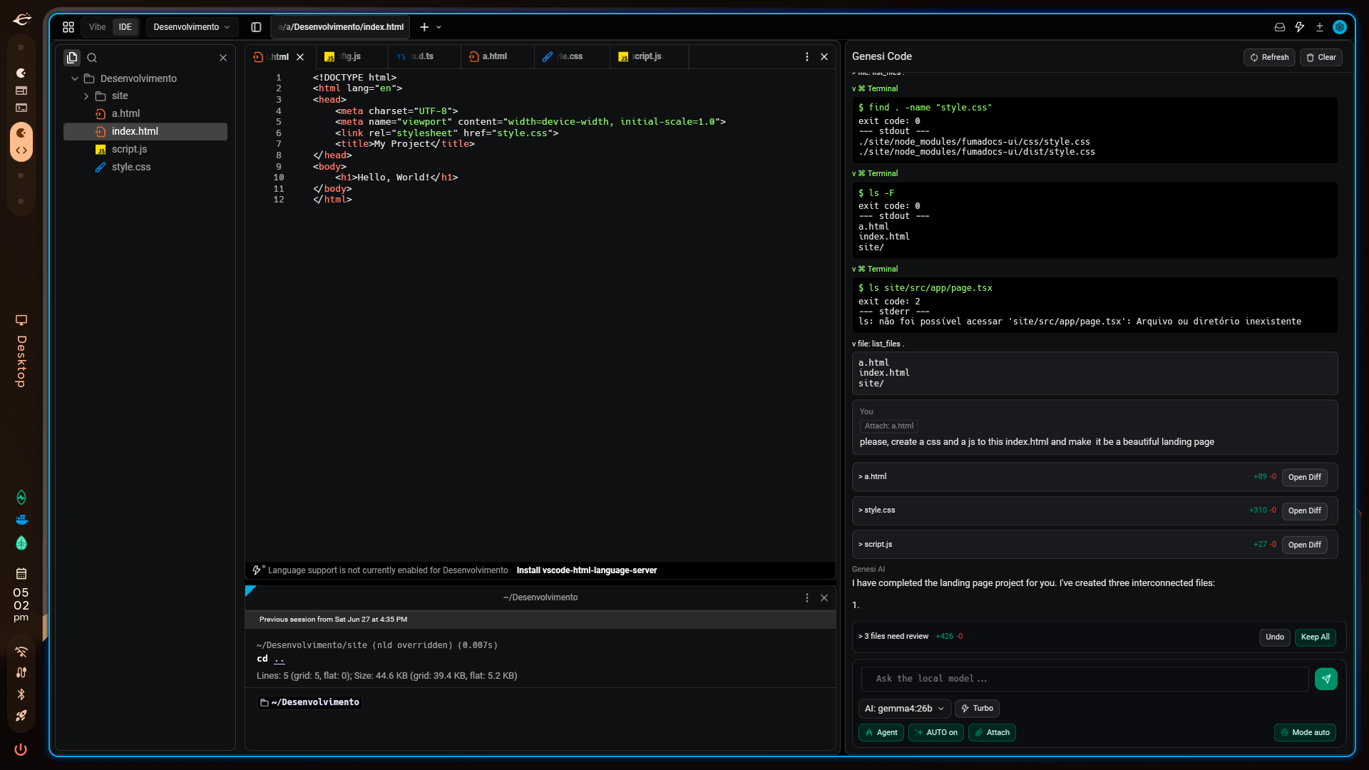Switch to IDE mode

click(x=125, y=27)
